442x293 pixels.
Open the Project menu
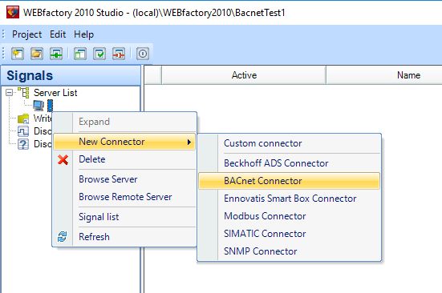point(26,34)
